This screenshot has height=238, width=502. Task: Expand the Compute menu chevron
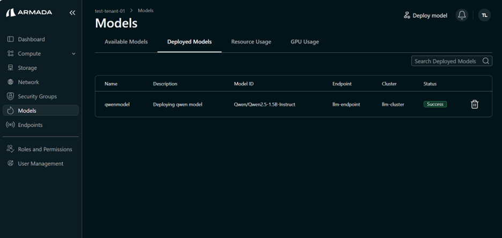click(73, 54)
